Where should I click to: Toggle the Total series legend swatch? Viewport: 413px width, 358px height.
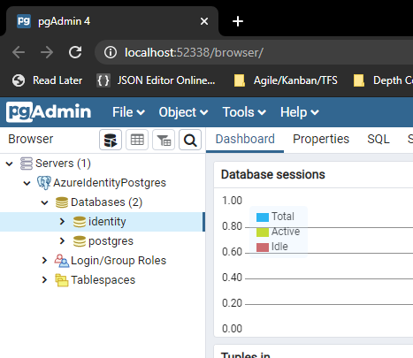263,217
